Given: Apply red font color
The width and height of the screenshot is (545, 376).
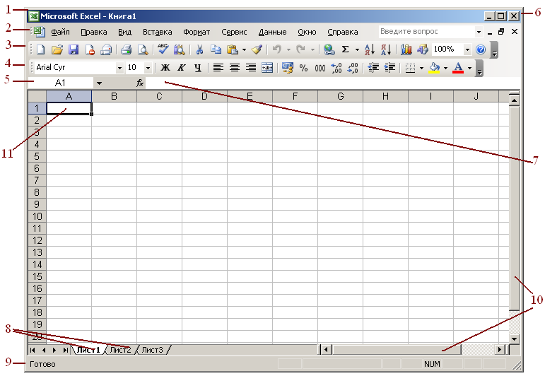Looking at the screenshot, I should point(458,68).
